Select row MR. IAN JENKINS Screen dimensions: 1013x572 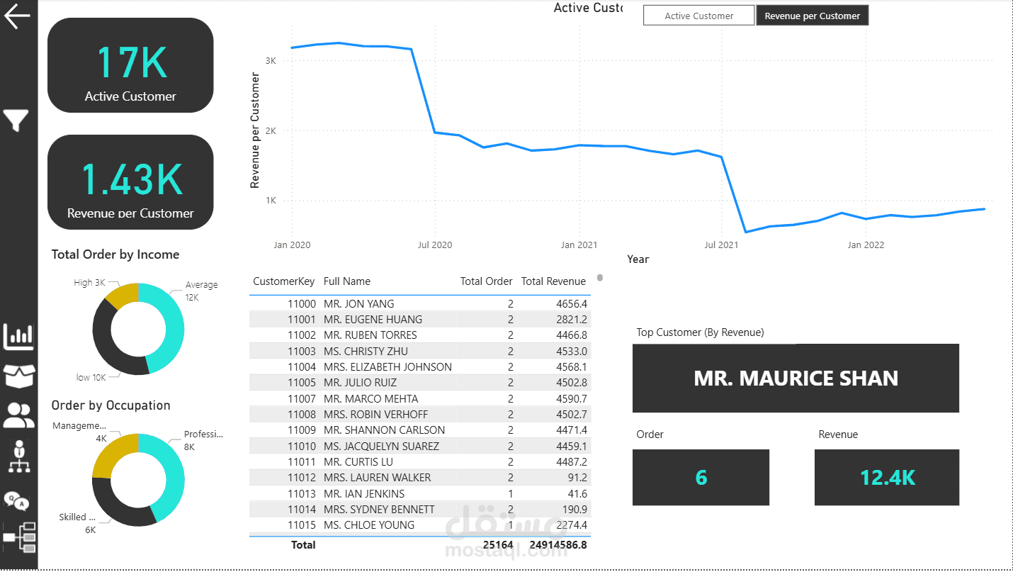pos(420,493)
